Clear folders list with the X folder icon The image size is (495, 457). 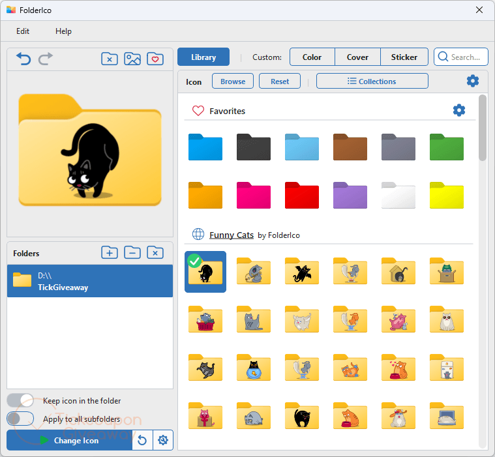click(155, 253)
